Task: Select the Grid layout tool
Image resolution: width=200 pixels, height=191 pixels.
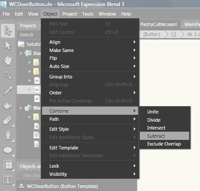Action: (x=8, y=165)
